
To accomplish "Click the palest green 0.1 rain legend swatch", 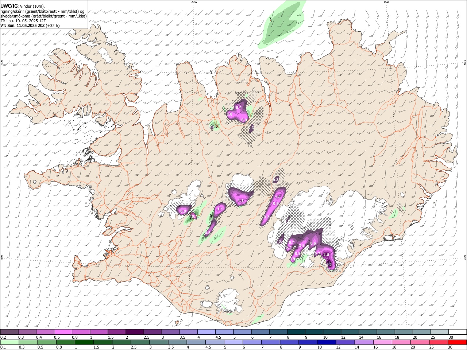I will coord(9,342).
